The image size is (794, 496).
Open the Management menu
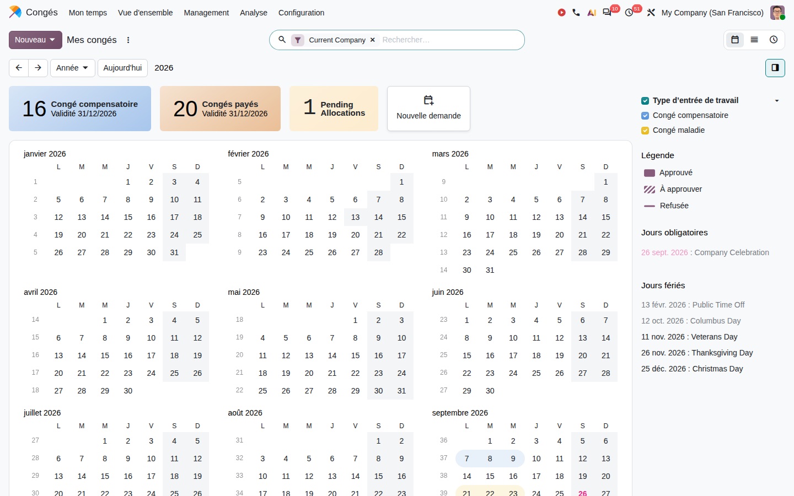point(206,13)
